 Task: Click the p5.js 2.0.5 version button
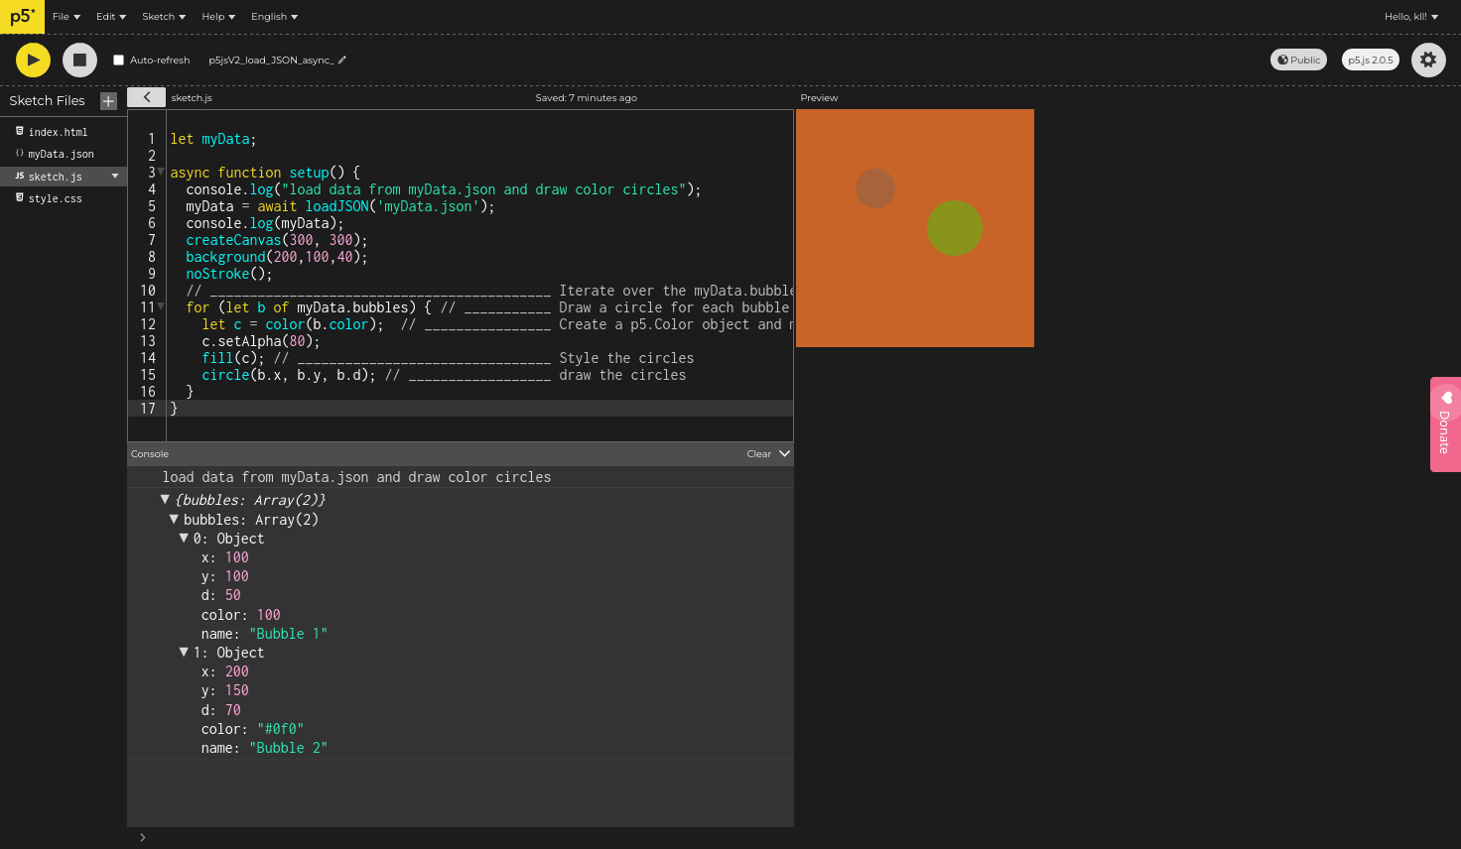tap(1370, 61)
